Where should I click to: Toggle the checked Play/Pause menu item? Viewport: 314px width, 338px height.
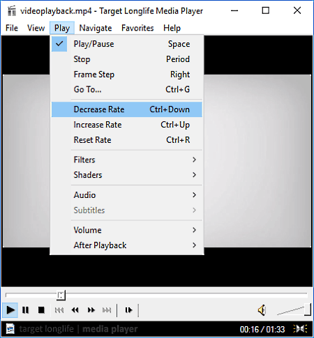127,44
